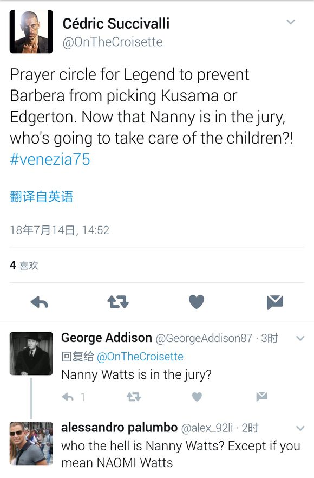
Task: Like George Addison's reply
Action: point(197,397)
